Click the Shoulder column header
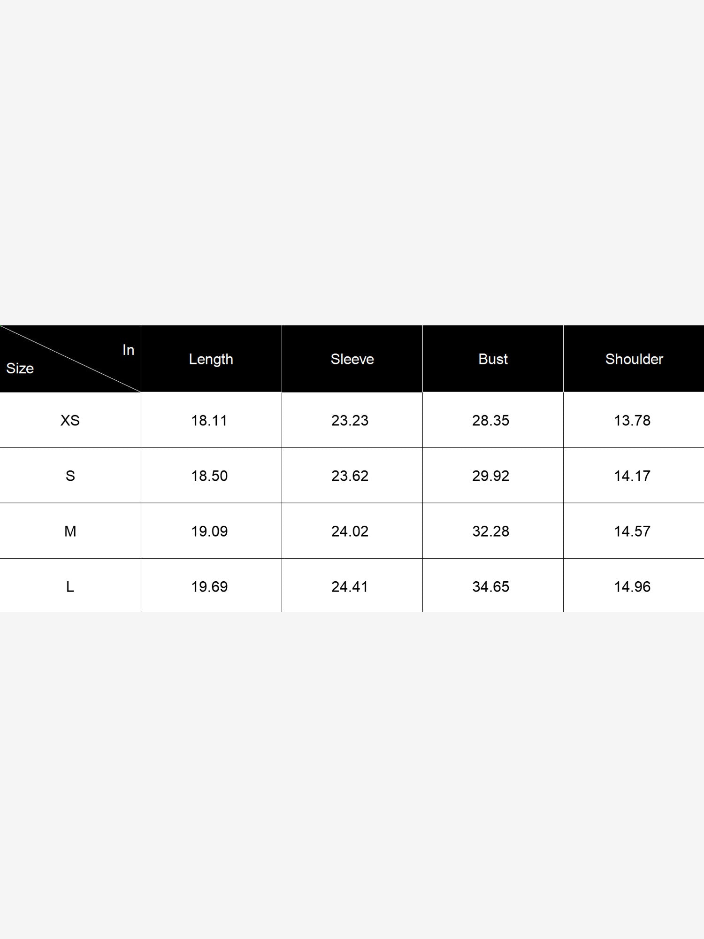Viewport: 704px width, 939px height. (634, 359)
